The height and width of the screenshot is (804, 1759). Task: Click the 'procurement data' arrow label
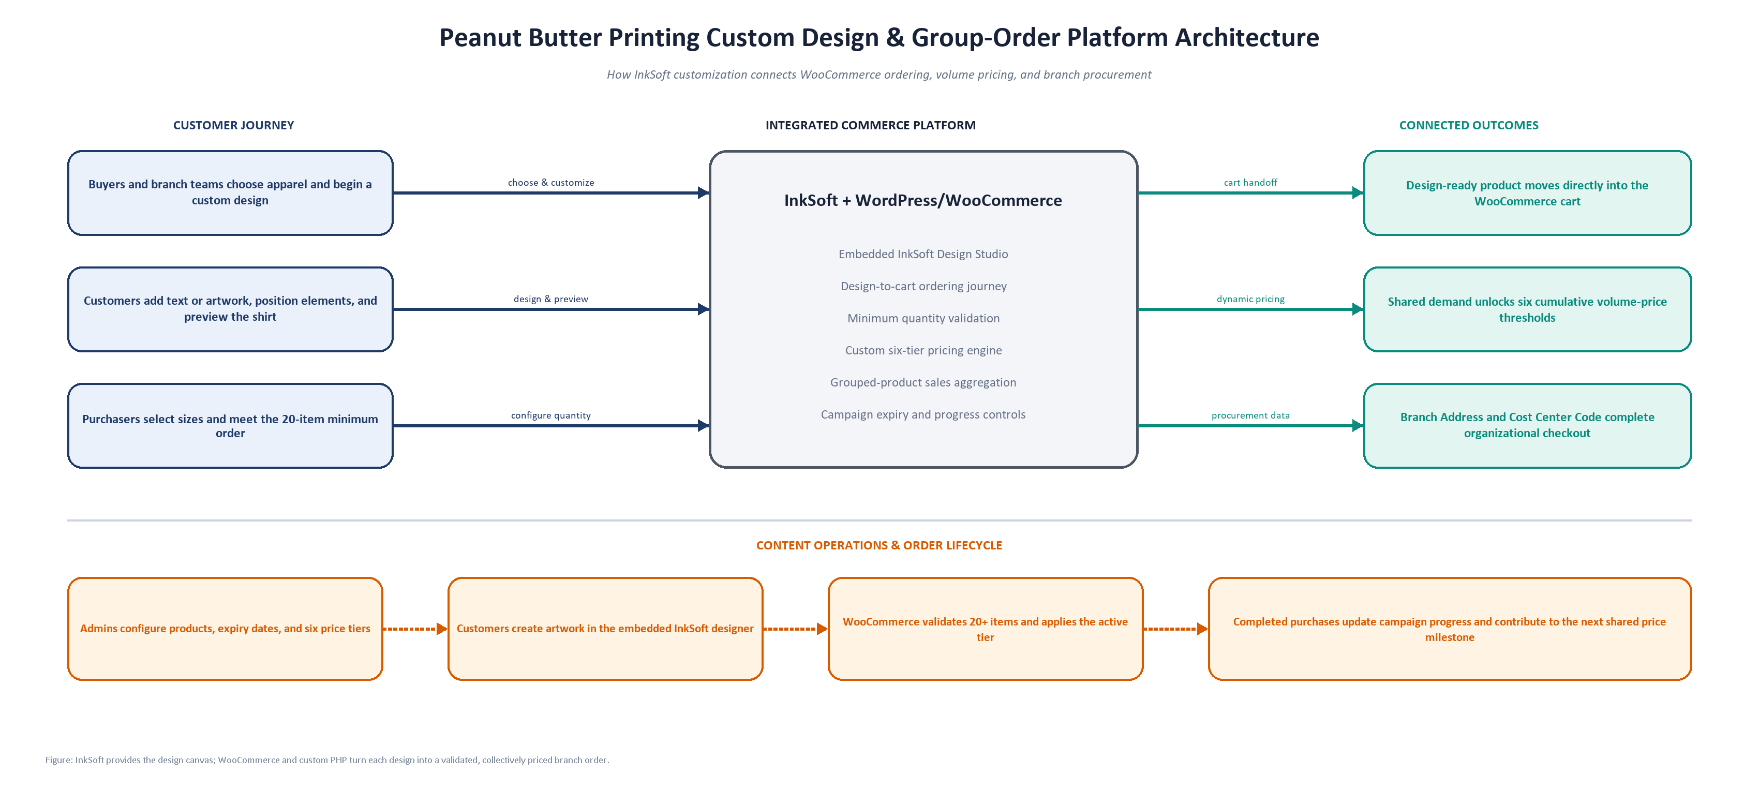(x=1250, y=415)
